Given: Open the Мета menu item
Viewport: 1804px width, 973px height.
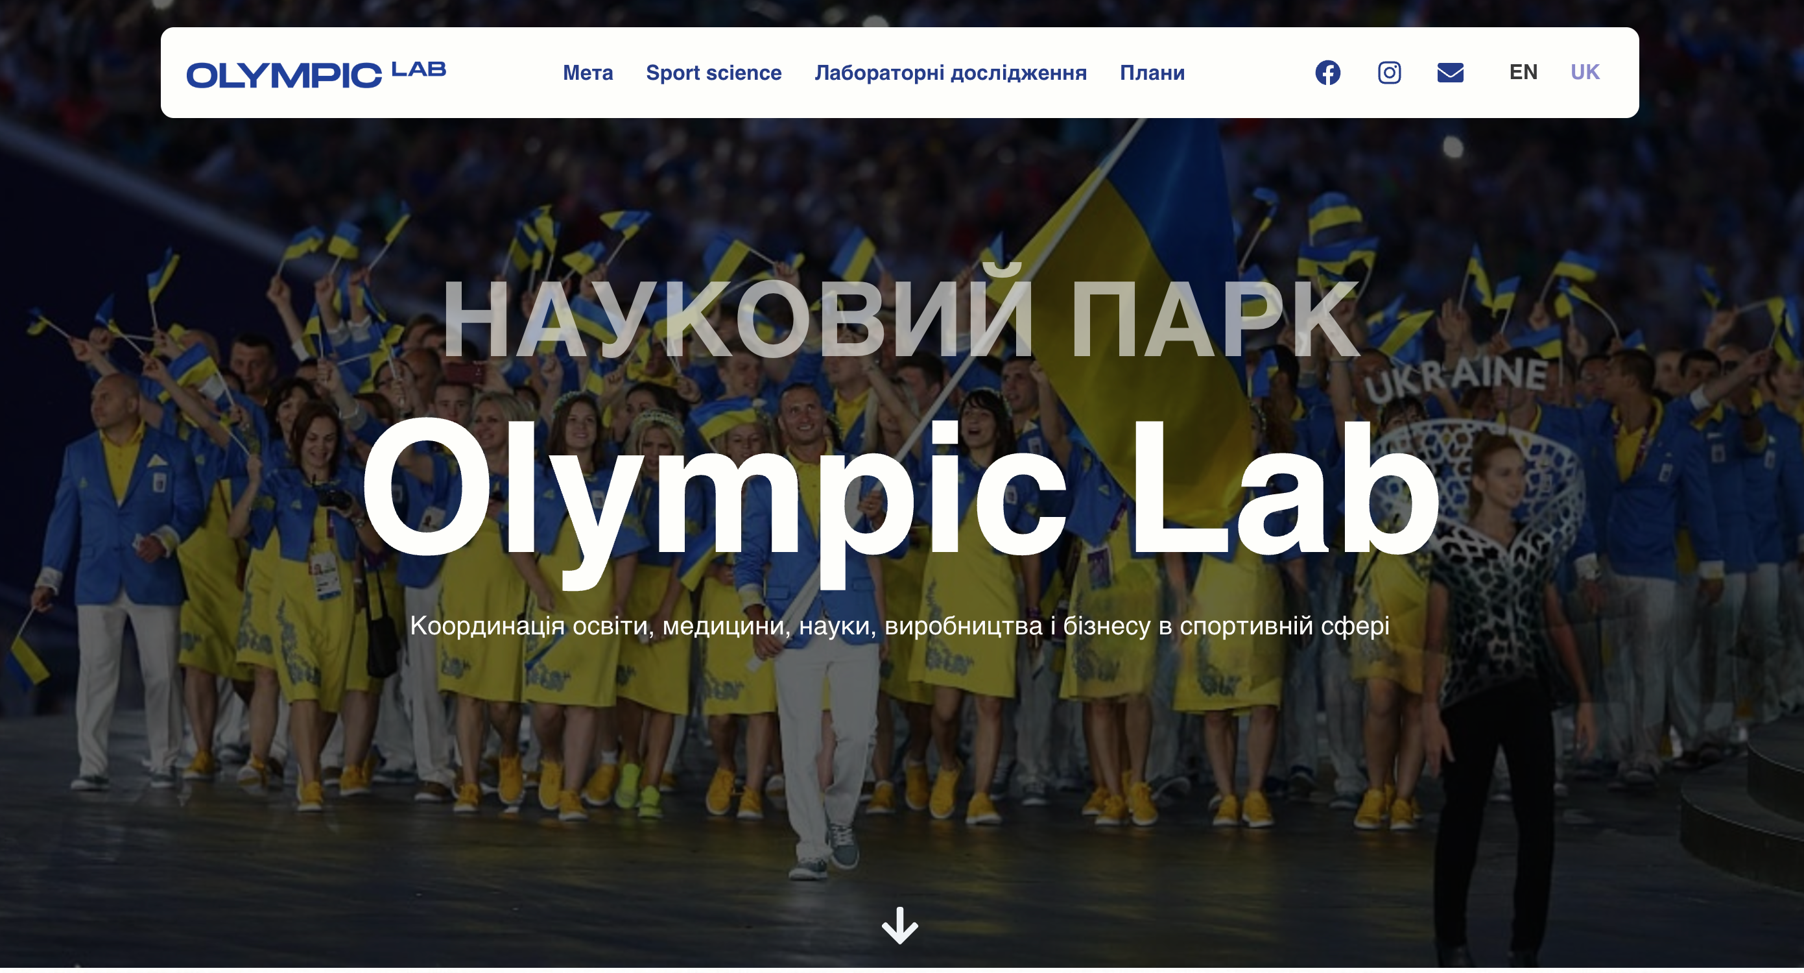Looking at the screenshot, I should point(587,73).
